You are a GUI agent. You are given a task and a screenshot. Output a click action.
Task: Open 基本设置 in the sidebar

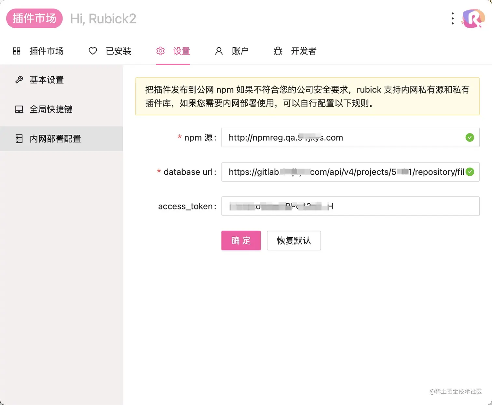[x=61, y=80]
